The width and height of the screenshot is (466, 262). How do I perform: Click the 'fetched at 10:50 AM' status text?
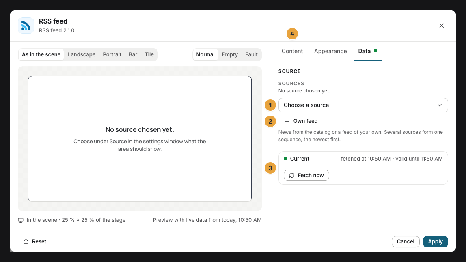366,159
